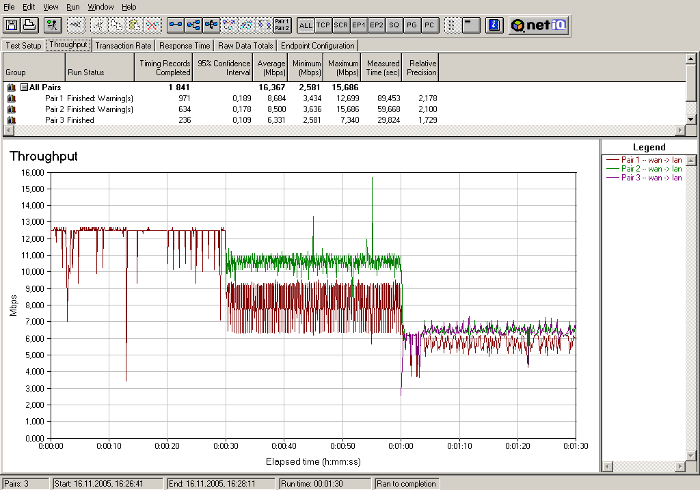Image resolution: width=700 pixels, height=490 pixels.
Task: Click the Delete red X icon
Action: pyautogui.click(x=152, y=25)
